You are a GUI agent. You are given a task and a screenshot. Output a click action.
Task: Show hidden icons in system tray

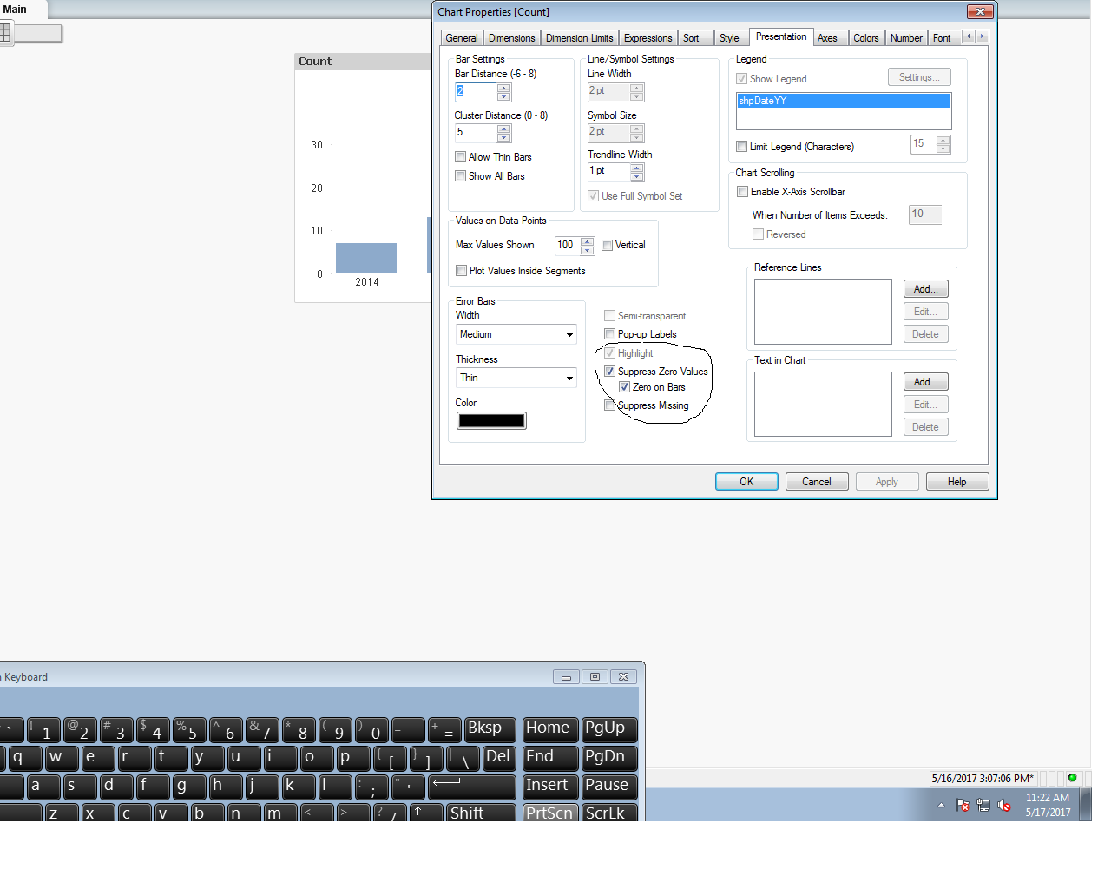pyautogui.click(x=941, y=806)
